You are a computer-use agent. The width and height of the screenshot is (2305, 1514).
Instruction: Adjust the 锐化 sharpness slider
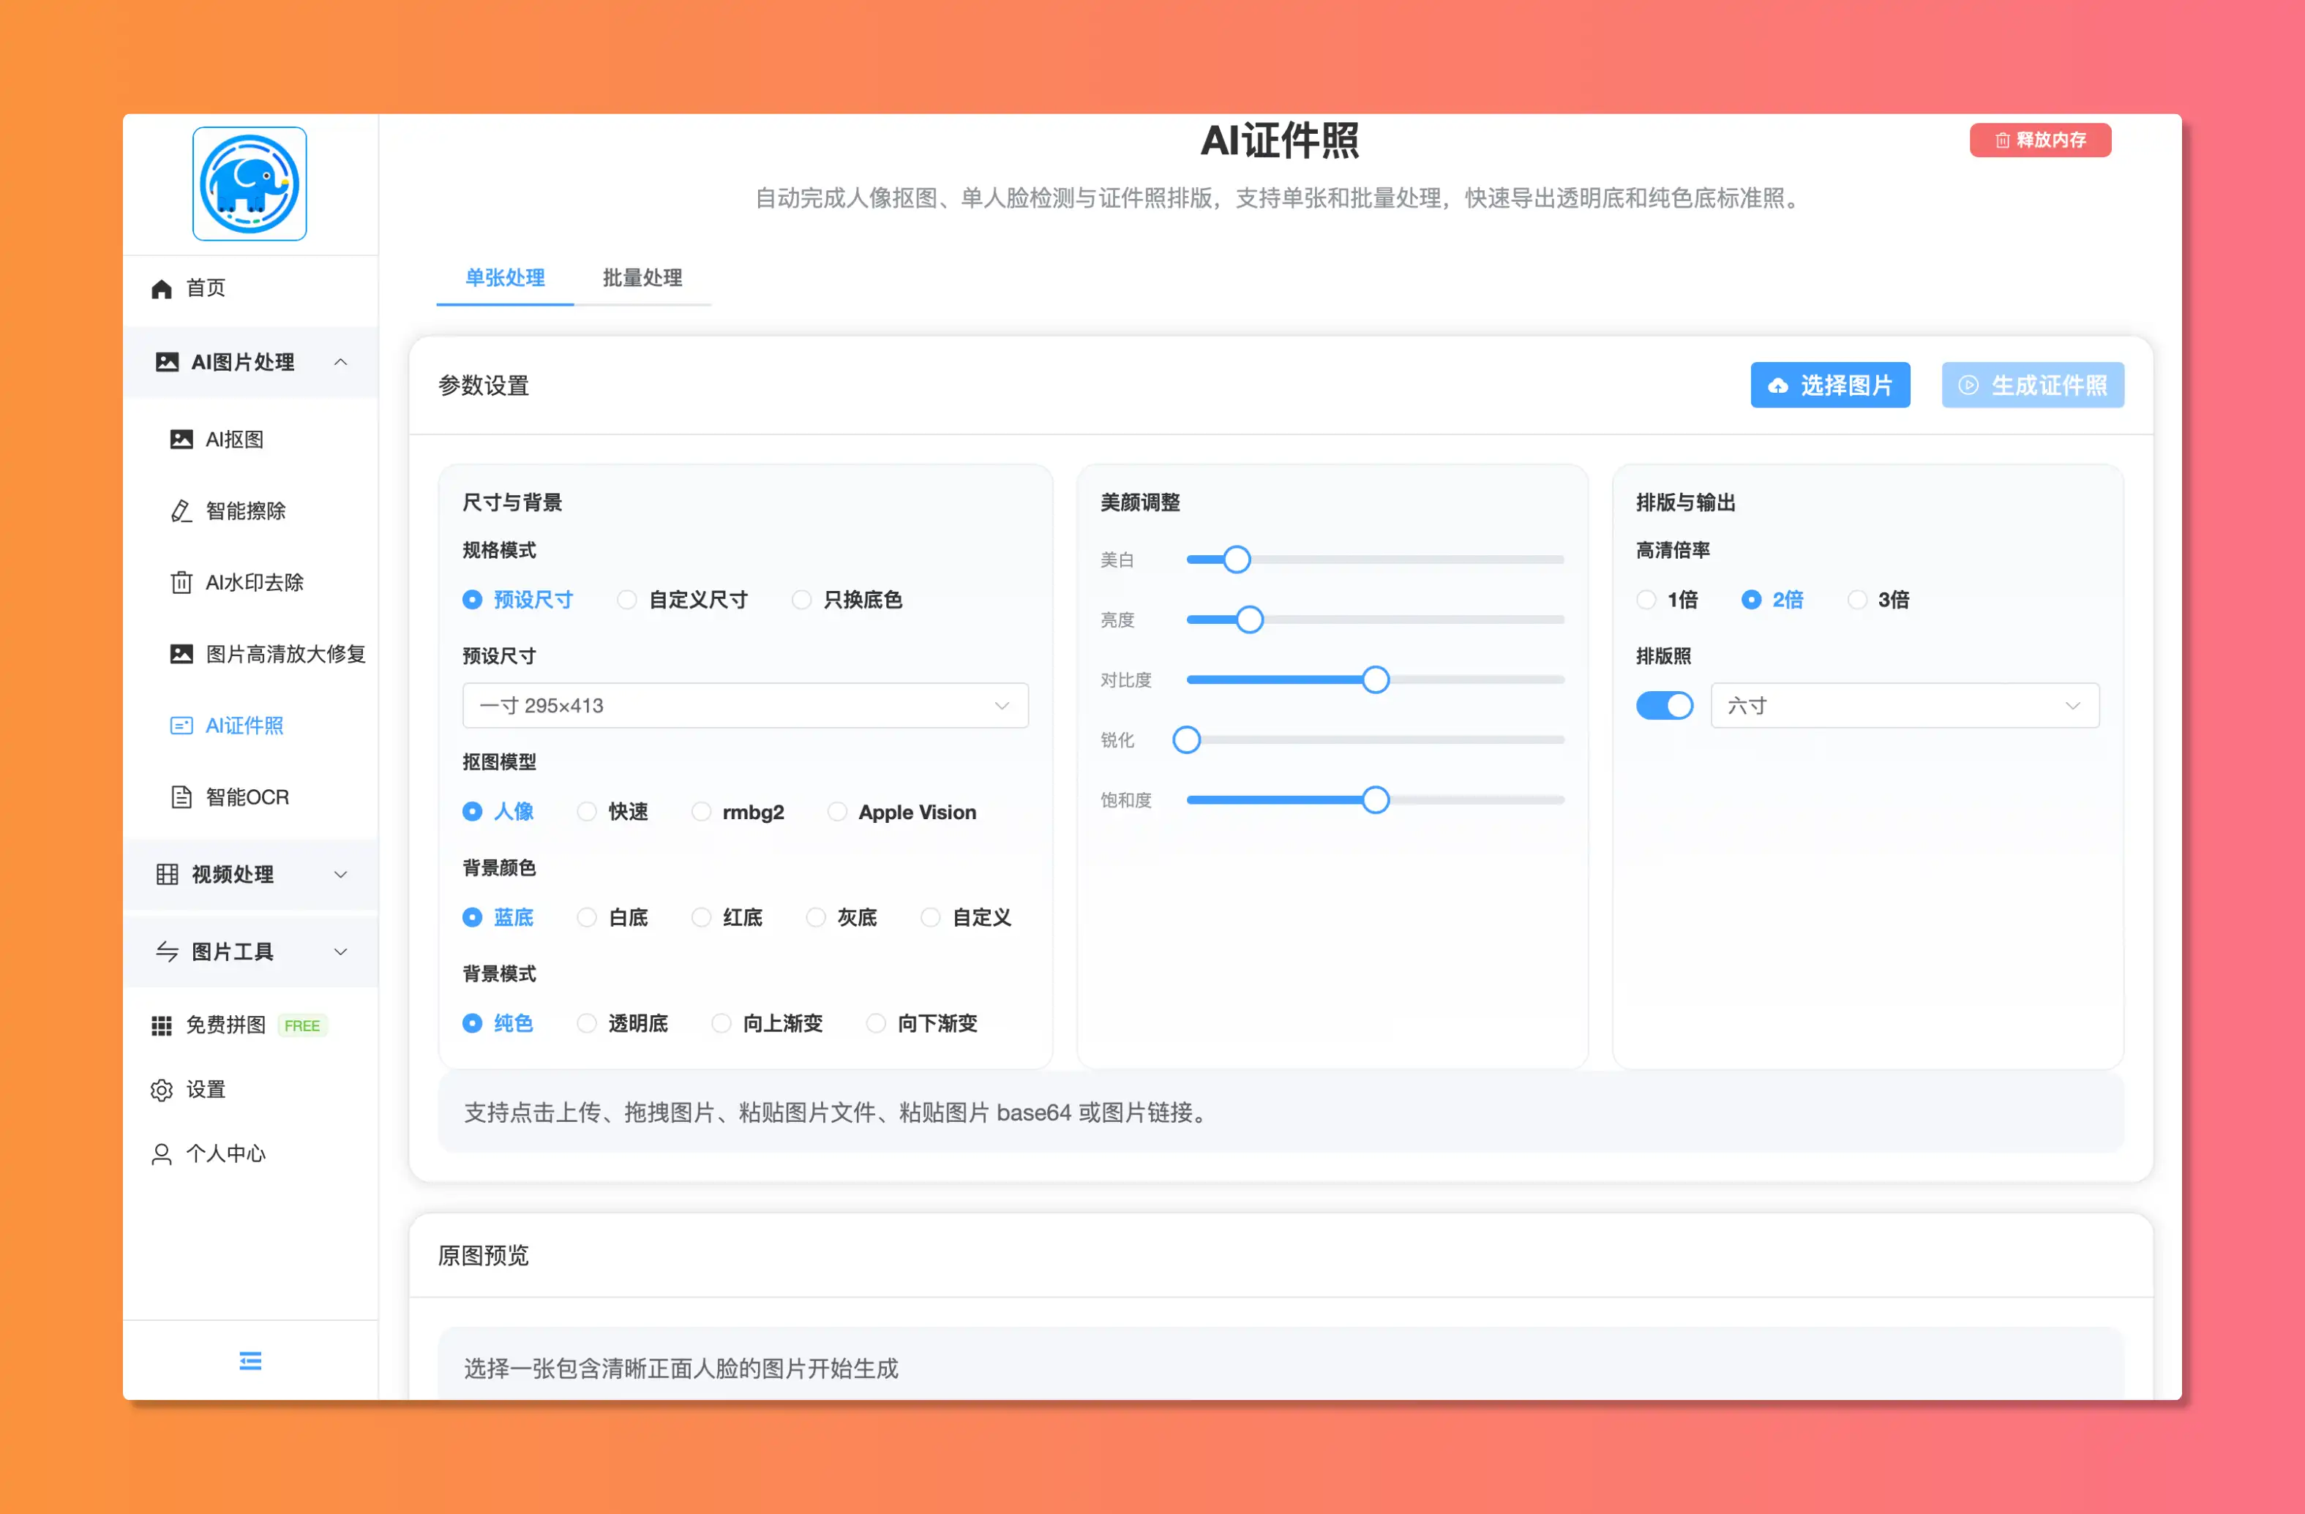tap(1186, 739)
